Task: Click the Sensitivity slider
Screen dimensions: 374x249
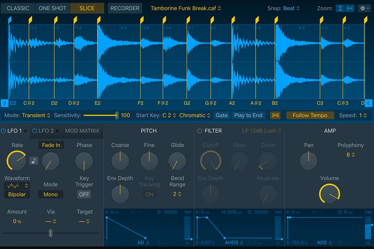Action: tap(100, 115)
